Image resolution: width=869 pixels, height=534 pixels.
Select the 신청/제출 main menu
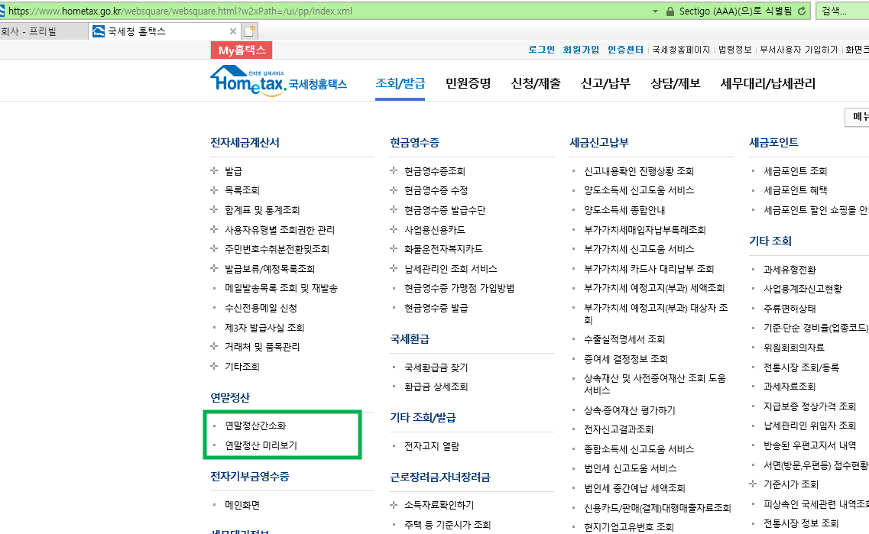pos(536,83)
